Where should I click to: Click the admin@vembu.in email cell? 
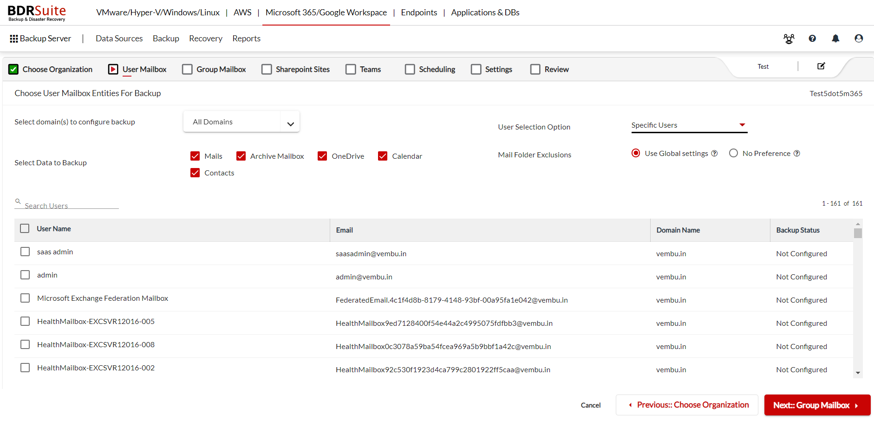(364, 277)
